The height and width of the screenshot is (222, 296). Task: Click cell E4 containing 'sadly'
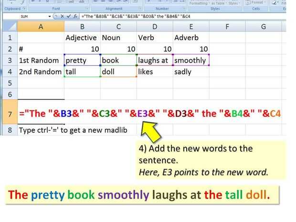(x=190, y=72)
